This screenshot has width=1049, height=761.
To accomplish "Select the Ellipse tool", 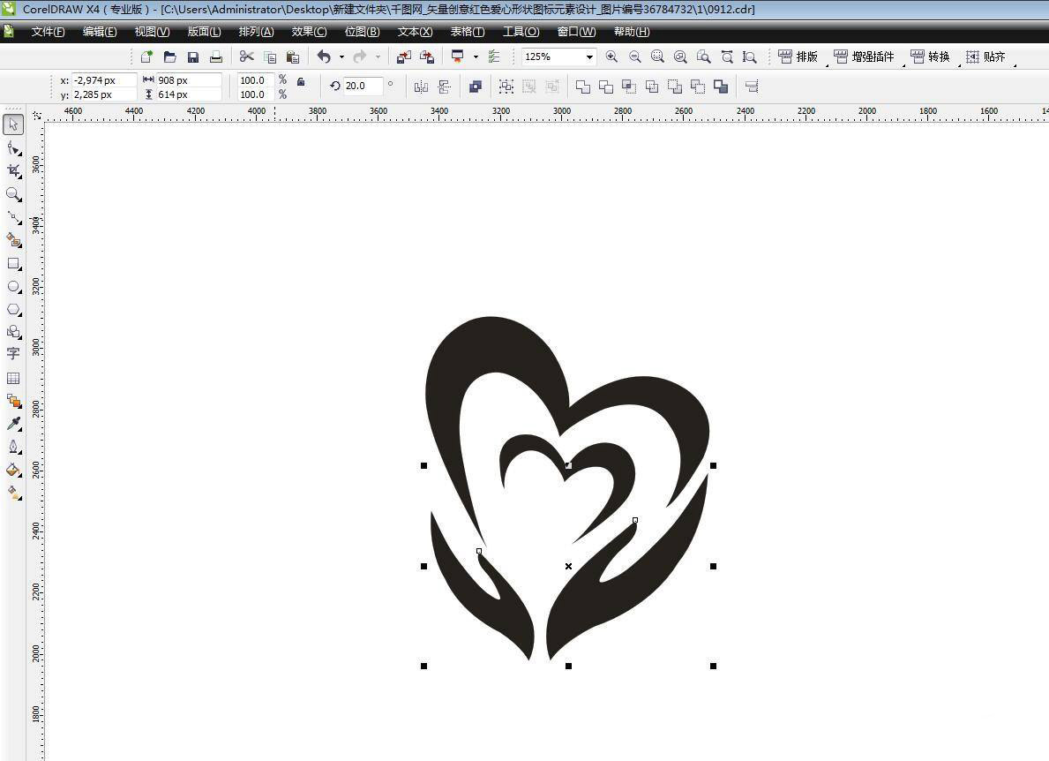I will (x=13, y=287).
